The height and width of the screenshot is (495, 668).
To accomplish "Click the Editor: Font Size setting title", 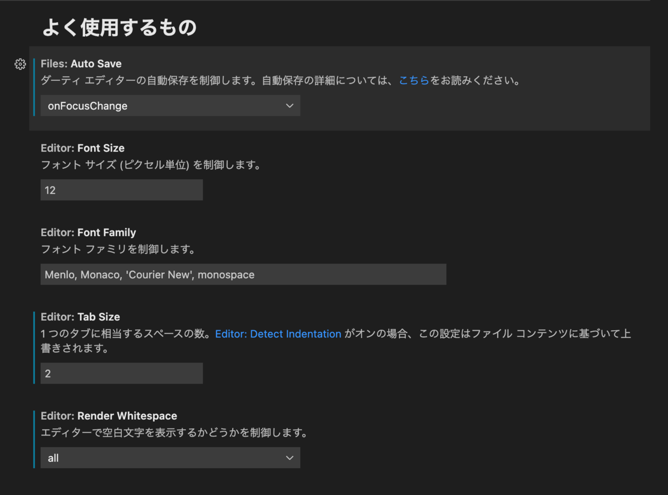I will (82, 148).
